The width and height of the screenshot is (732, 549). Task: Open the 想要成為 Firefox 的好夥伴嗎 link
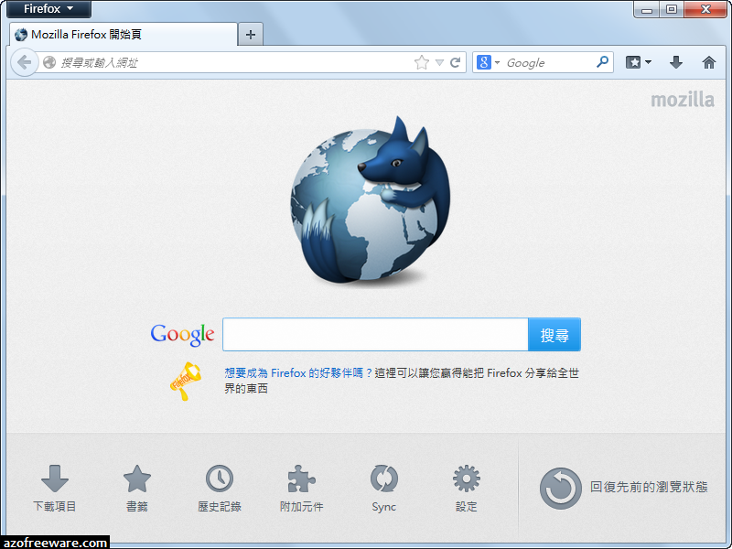pos(298,373)
